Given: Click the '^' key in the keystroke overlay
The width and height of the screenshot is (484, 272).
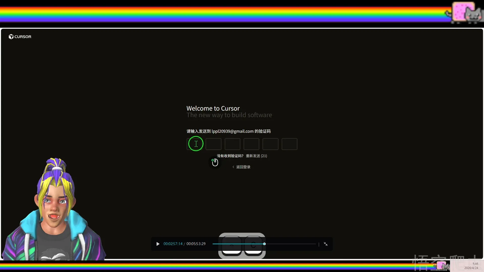Looking at the screenshot, I should (x=232, y=246).
